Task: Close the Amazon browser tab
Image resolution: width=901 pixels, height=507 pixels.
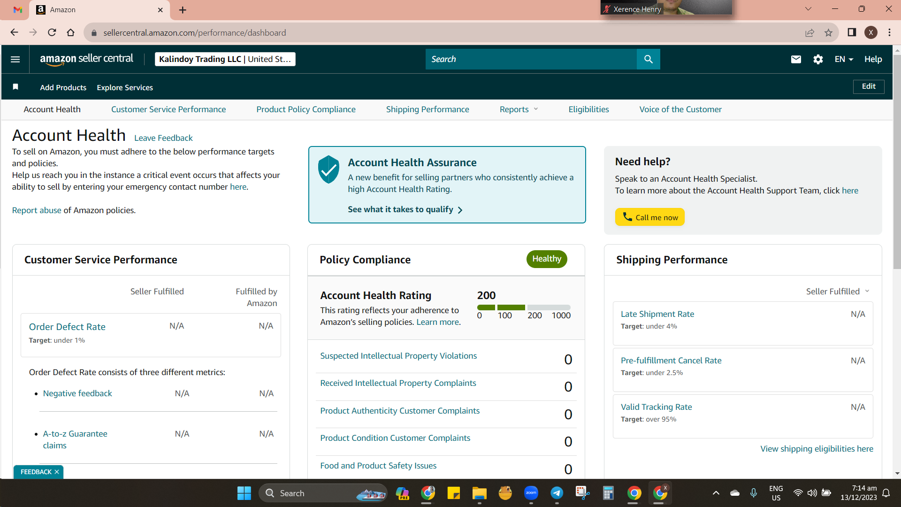Action: coord(160,10)
